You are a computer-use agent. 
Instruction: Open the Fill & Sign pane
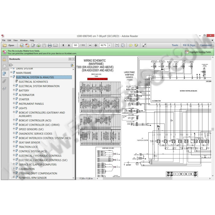[x=189, y=45]
